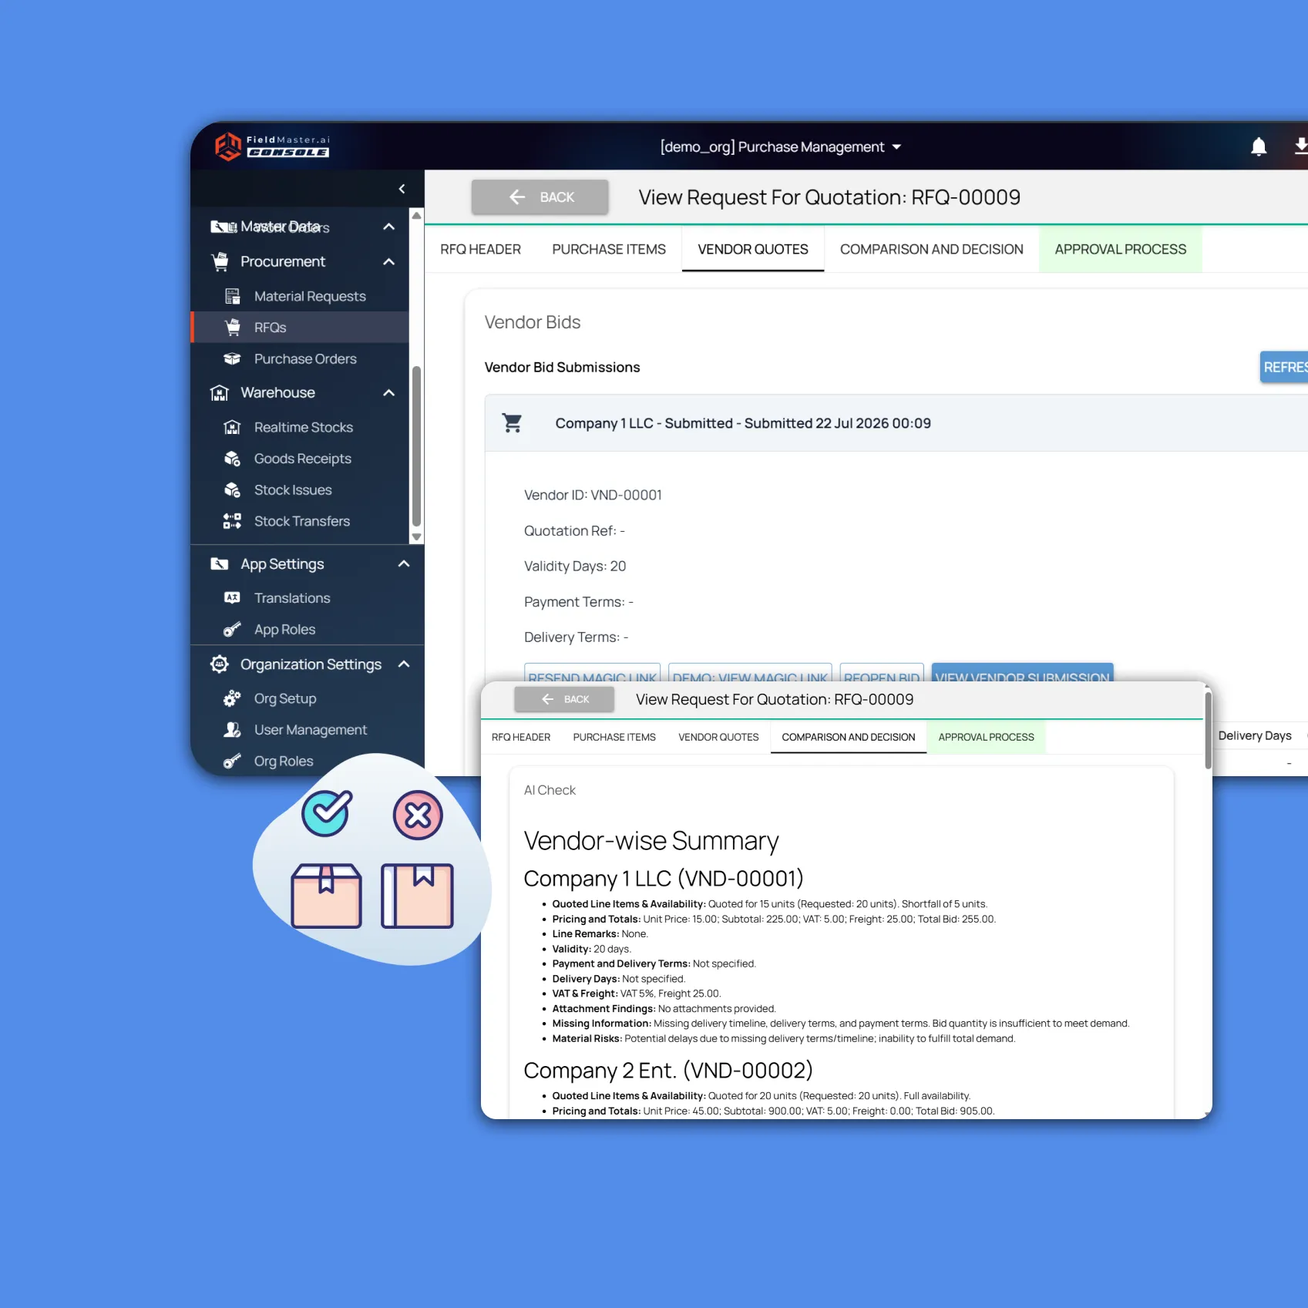Click the Realtime Stocks icon
The height and width of the screenshot is (1308, 1308).
[x=232, y=427]
